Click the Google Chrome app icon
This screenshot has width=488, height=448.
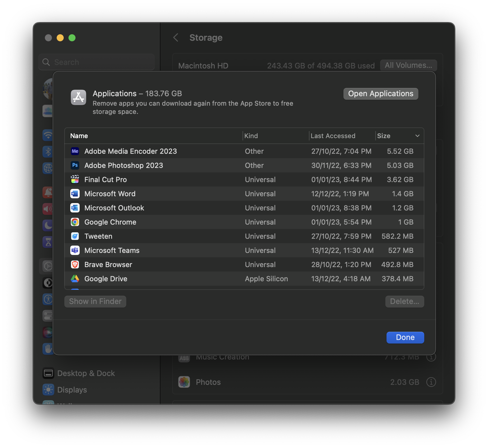(75, 222)
